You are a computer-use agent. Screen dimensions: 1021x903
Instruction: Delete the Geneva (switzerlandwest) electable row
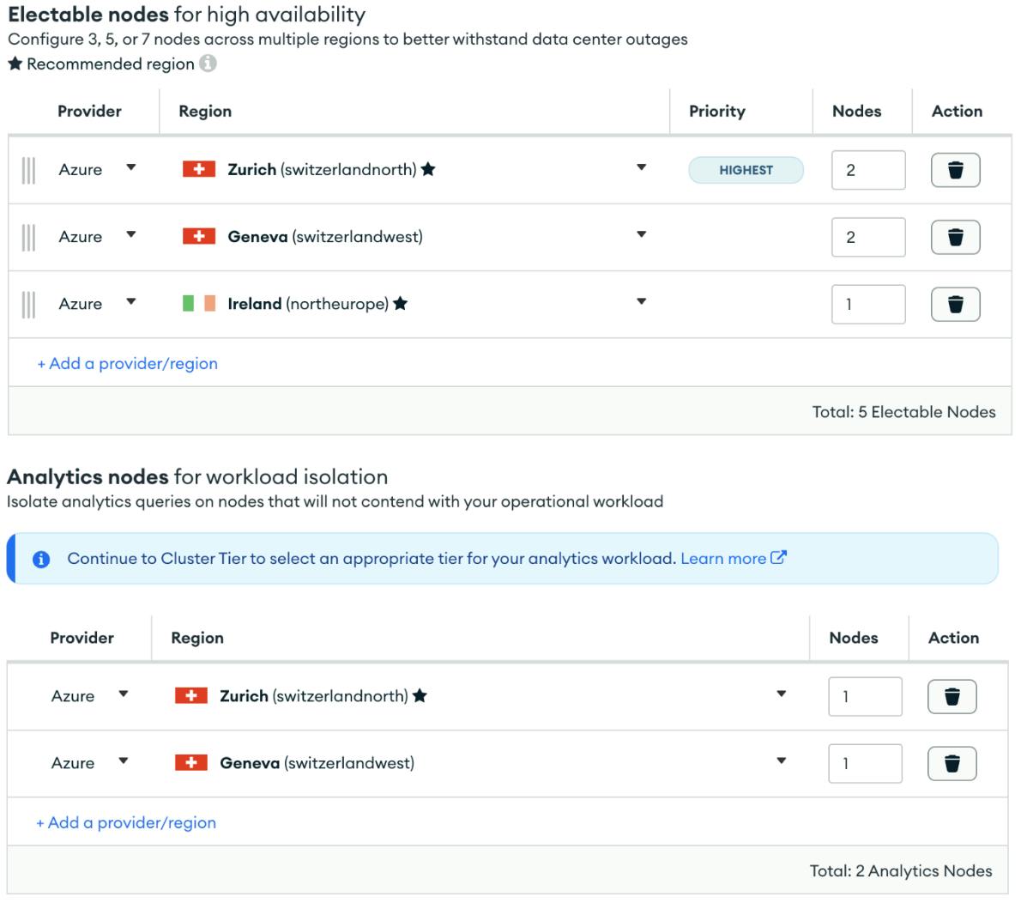955,237
